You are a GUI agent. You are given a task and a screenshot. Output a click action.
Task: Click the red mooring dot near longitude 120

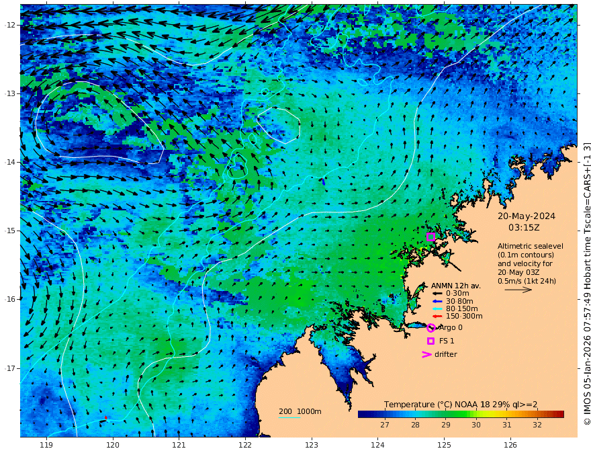(x=106, y=418)
